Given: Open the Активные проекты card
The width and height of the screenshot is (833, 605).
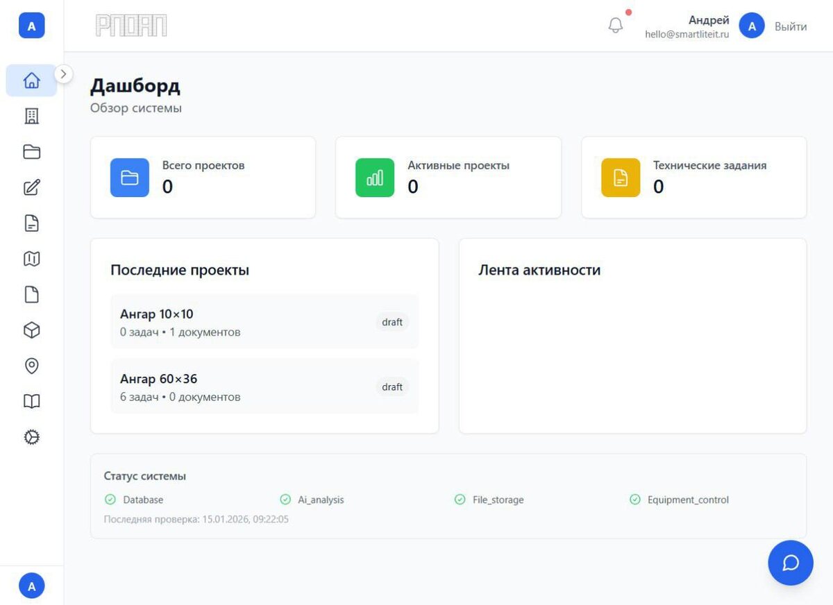Looking at the screenshot, I should (x=448, y=178).
